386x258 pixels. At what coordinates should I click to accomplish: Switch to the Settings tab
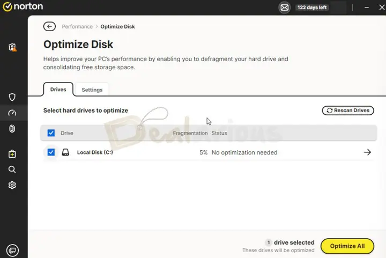92,90
